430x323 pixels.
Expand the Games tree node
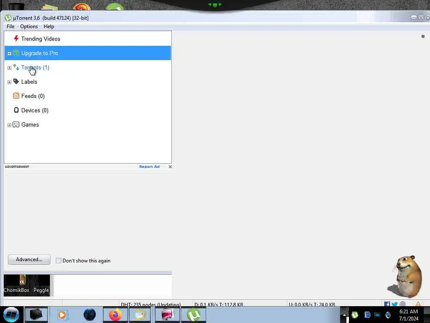click(9, 125)
